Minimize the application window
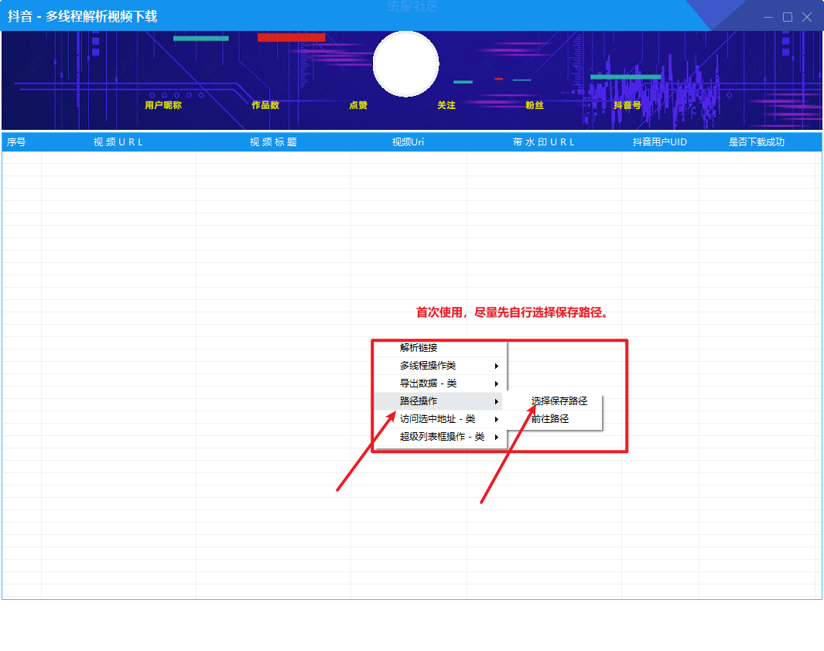This screenshot has width=824, height=651. [768, 17]
